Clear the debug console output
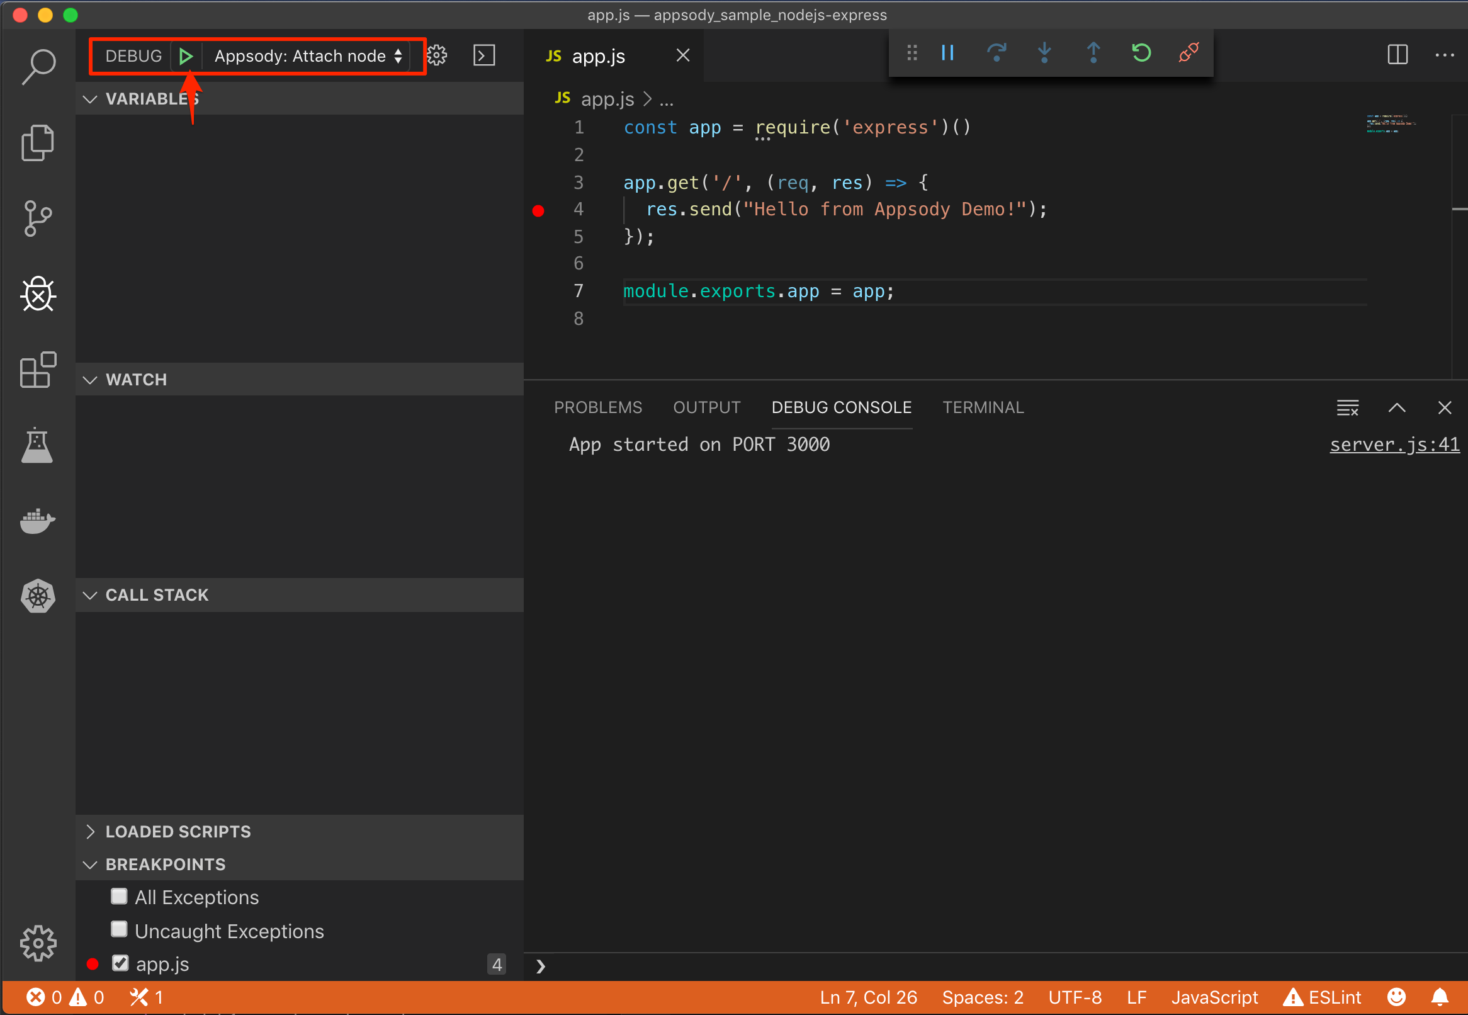 pyautogui.click(x=1348, y=407)
